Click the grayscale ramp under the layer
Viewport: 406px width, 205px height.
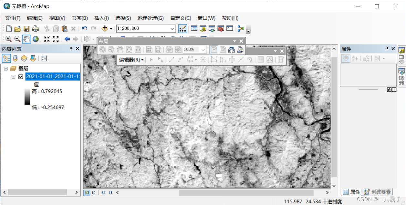27,97
